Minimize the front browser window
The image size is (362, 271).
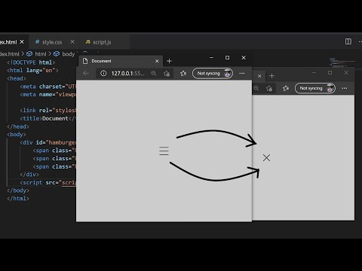coord(211,58)
